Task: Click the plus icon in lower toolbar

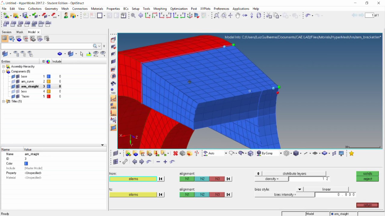Action: click(x=165, y=162)
